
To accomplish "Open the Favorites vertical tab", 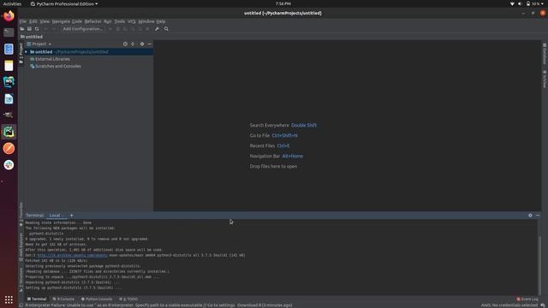I will 21,214.
